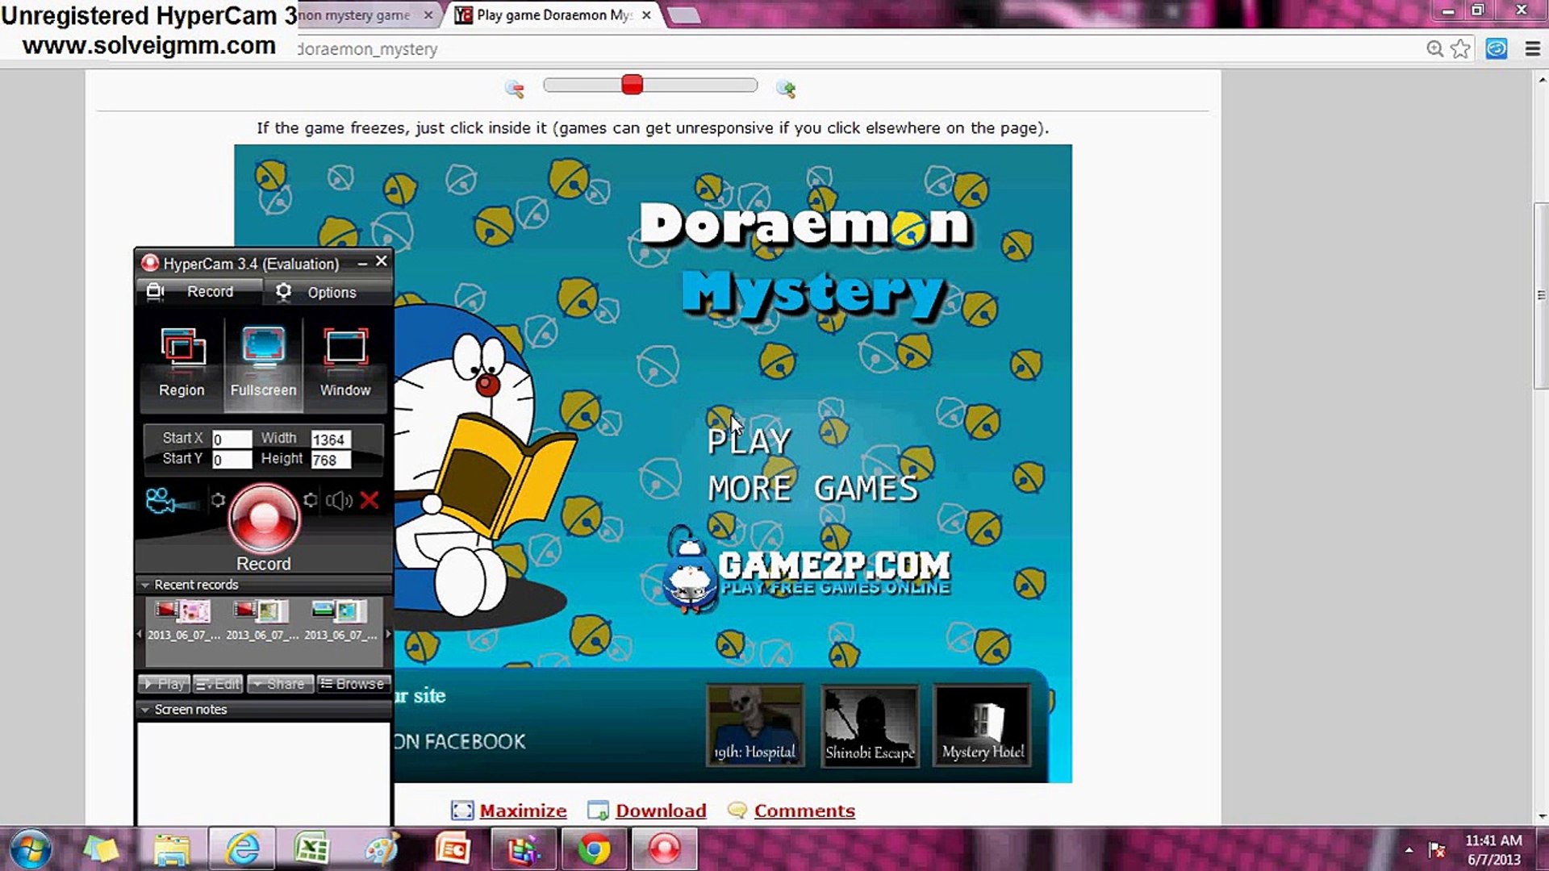Click the zoom out magnifier icon
This screenshot has height=871, width=1549.
point(514,89)
